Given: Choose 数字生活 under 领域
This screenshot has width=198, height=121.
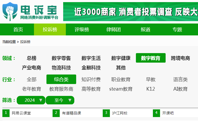Looking at the screenshot, I should [x=91, y=58].
